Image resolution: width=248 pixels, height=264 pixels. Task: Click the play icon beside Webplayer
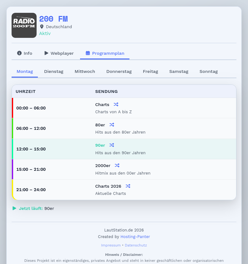click(46, 53)
